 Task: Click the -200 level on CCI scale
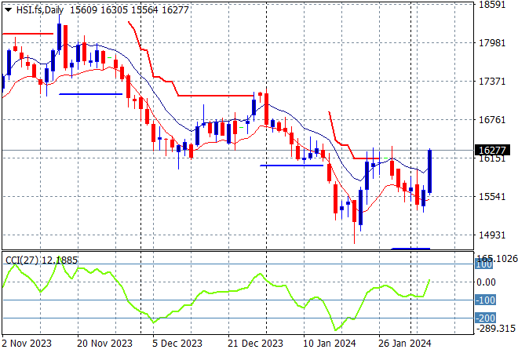(x=487, y=318)
